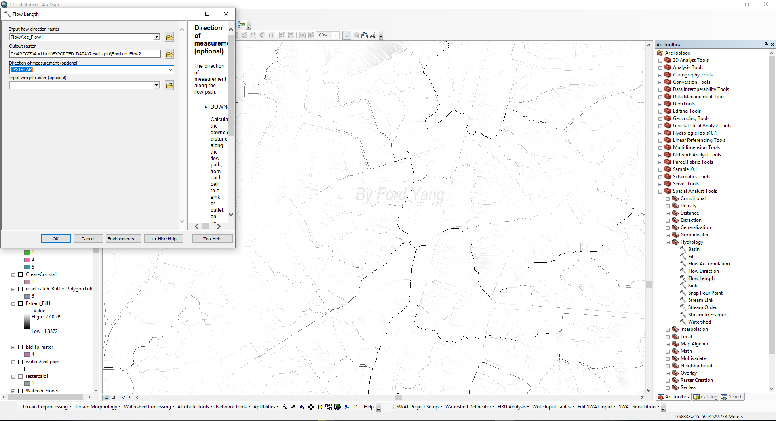Viewport: 776px width, 421px height.
Task: Open Terrain Preprocessing menu
Action: tap(46, 407)
